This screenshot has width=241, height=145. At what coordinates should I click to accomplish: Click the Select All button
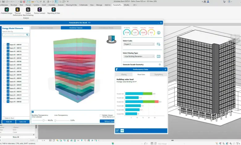point(23,122)
